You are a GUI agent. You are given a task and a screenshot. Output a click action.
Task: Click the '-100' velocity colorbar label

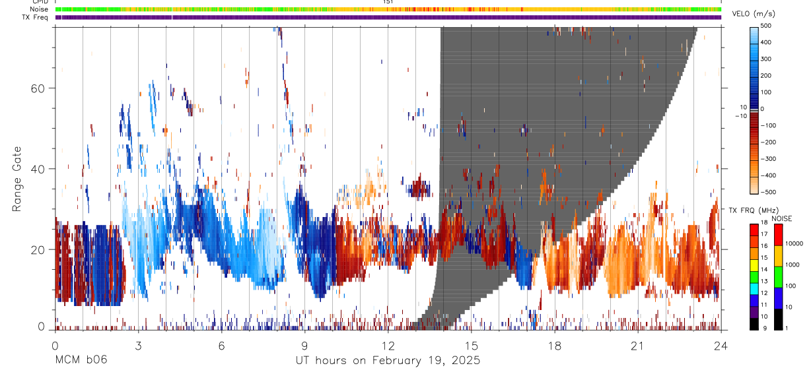(768, 125)
